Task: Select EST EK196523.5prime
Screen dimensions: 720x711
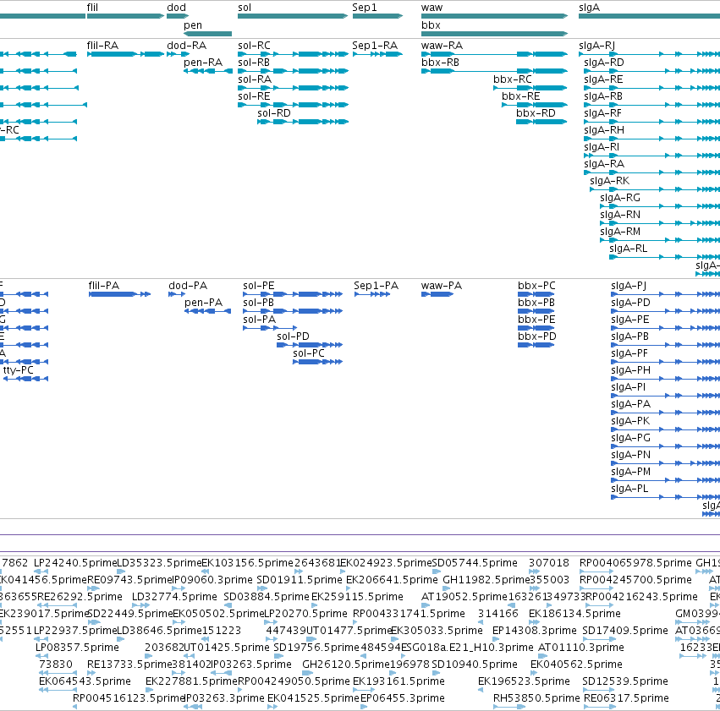Action: pos(481,691)
